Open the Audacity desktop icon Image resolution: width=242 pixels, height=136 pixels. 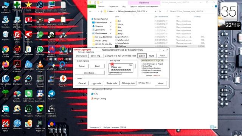click(x=51, y=125)
